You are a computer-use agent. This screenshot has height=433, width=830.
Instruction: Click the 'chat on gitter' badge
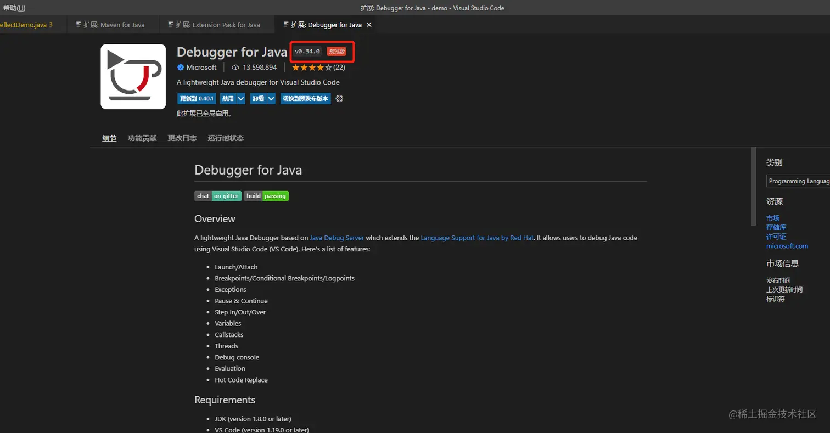coord(218,196)
